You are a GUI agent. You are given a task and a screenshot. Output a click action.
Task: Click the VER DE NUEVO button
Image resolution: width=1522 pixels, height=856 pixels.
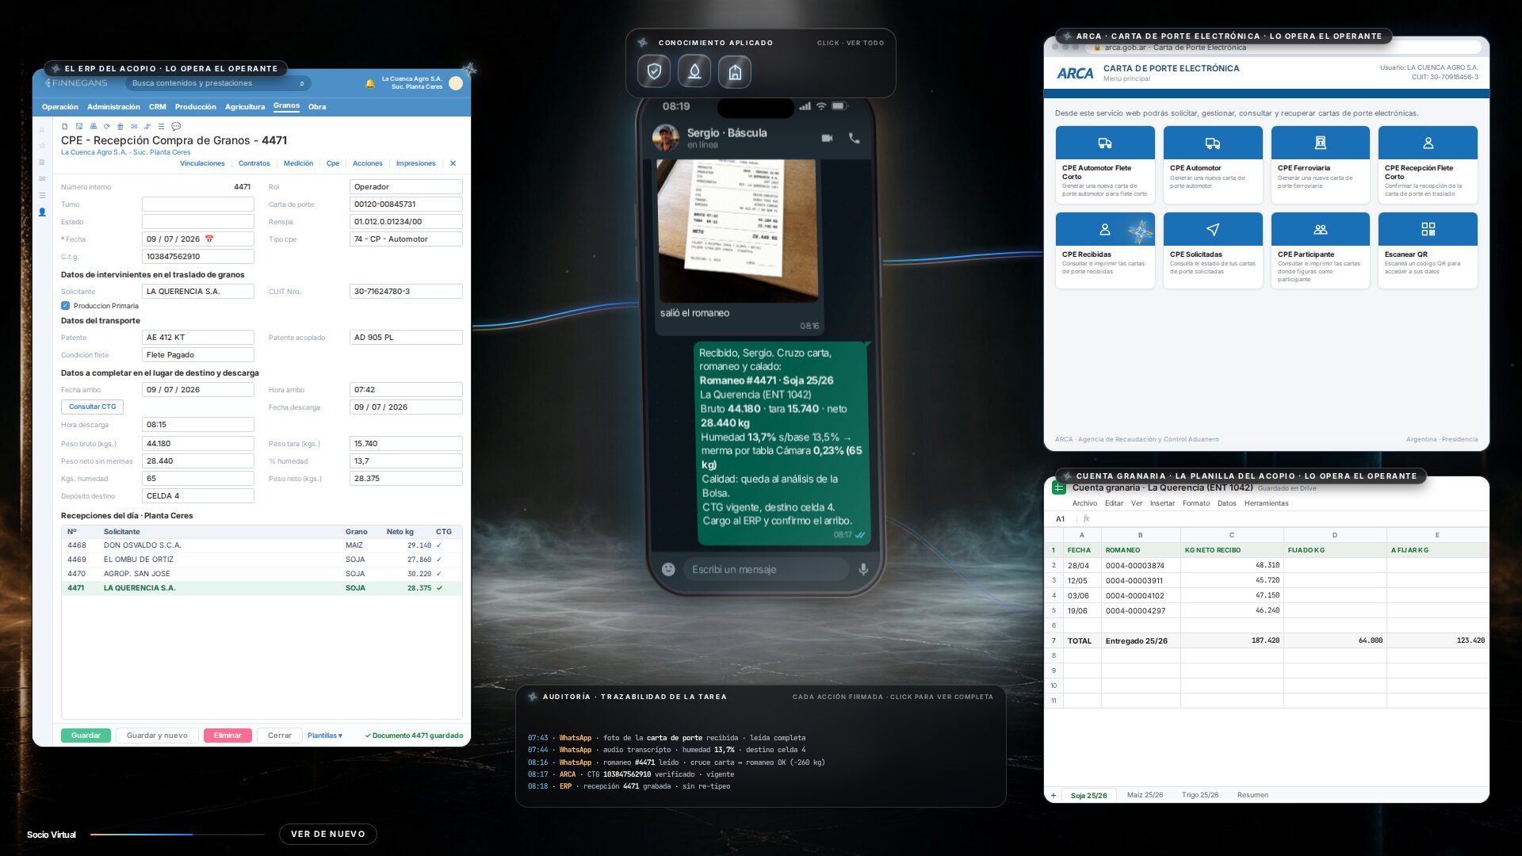click(x=328, y=834)
